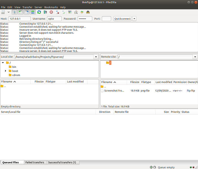The width and height of the screenshot is (198, 169).
Task: Switch to Failed transfers tab
Action: [35, 162]
